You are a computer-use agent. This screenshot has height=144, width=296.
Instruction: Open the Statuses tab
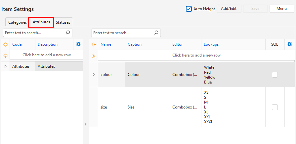click(x=63, y=22)
